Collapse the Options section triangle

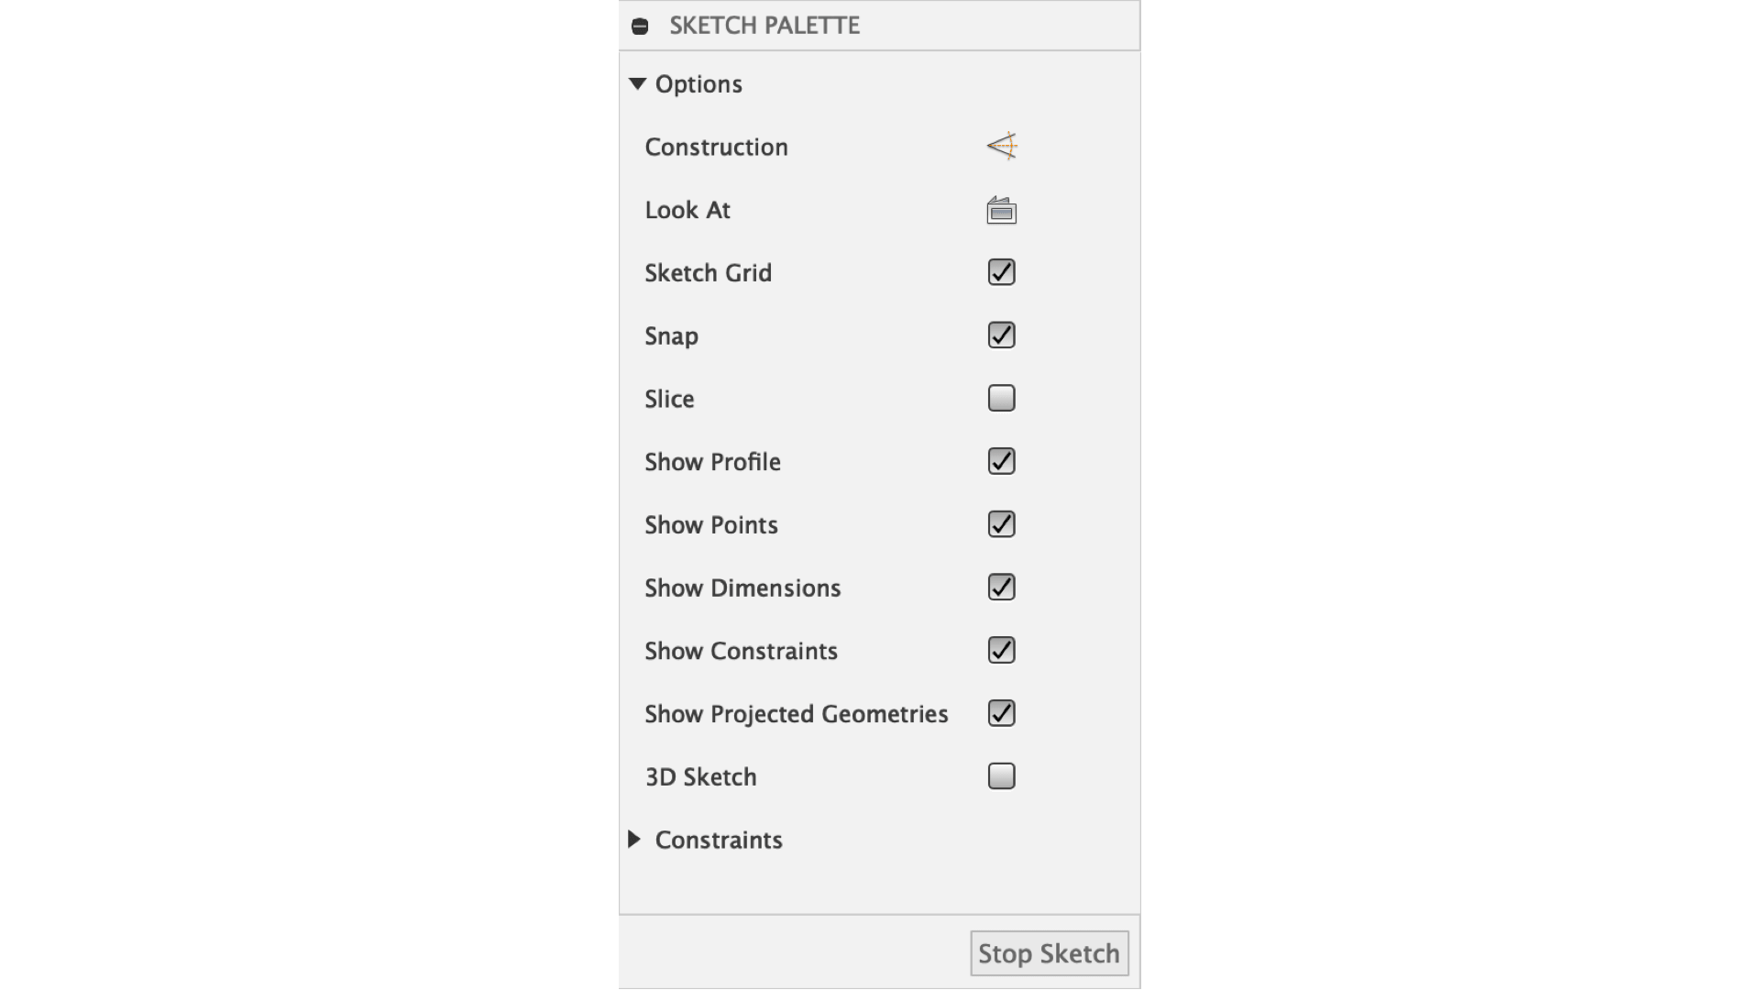tap(638, 83)
